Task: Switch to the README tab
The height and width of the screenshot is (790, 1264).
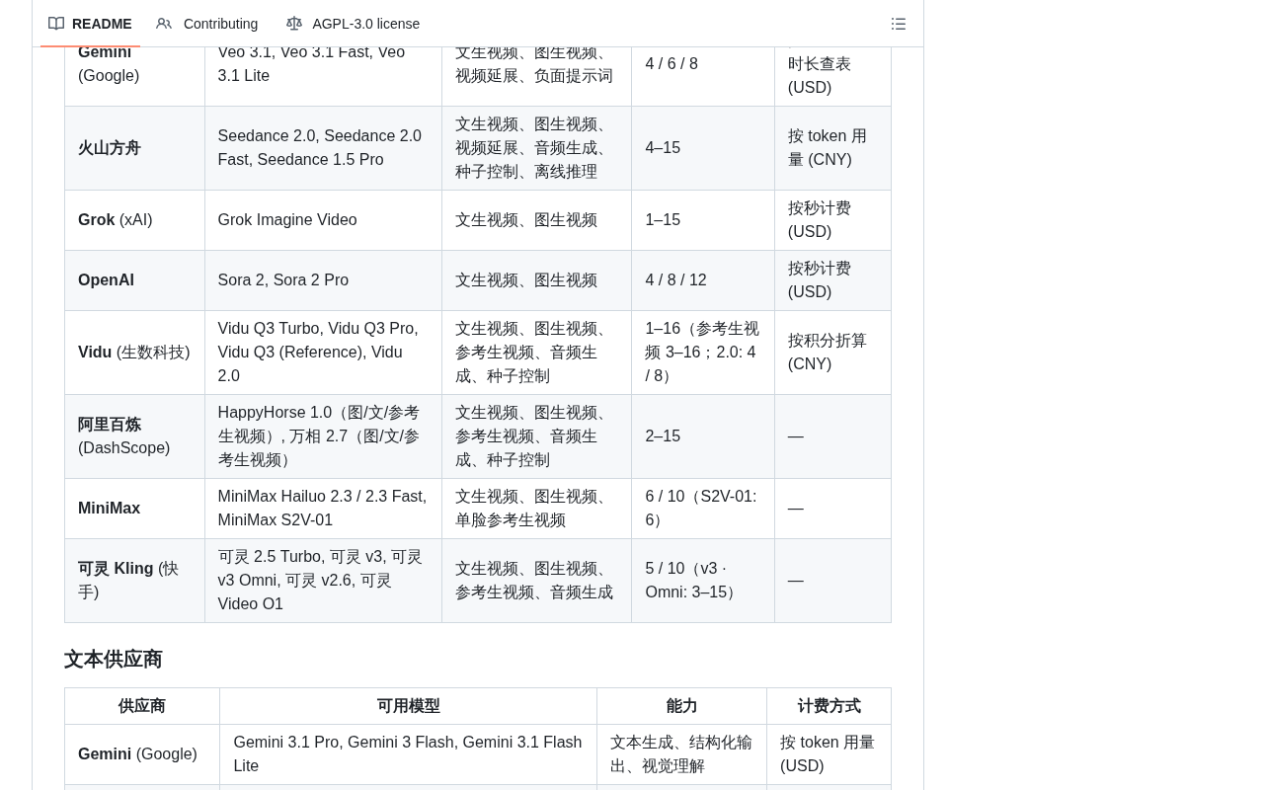Action: pos(90,24)
